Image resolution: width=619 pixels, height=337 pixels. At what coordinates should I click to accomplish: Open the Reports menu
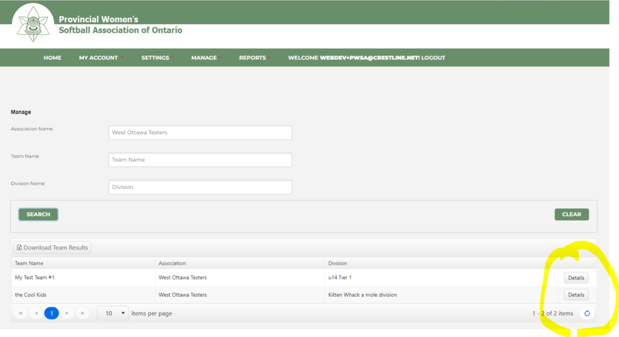coord(254,58)
